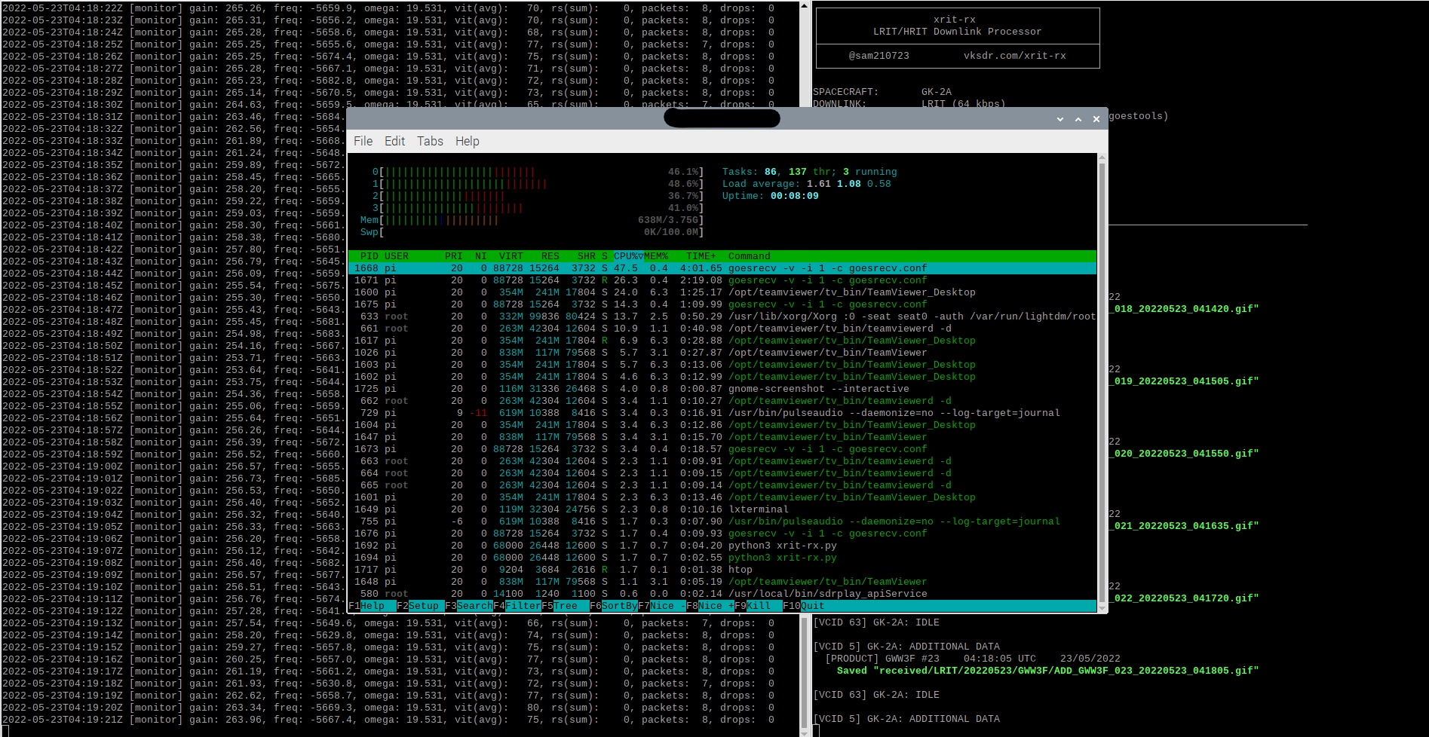The width and height of the screenshot is (1429, 737).
Task: Open the Edit menu
Action: 394,141
